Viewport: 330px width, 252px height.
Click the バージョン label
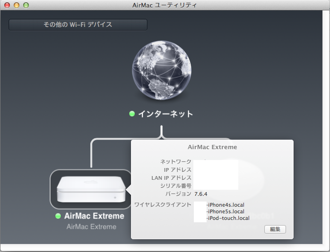pyautogui.click(x=178, y=193)
